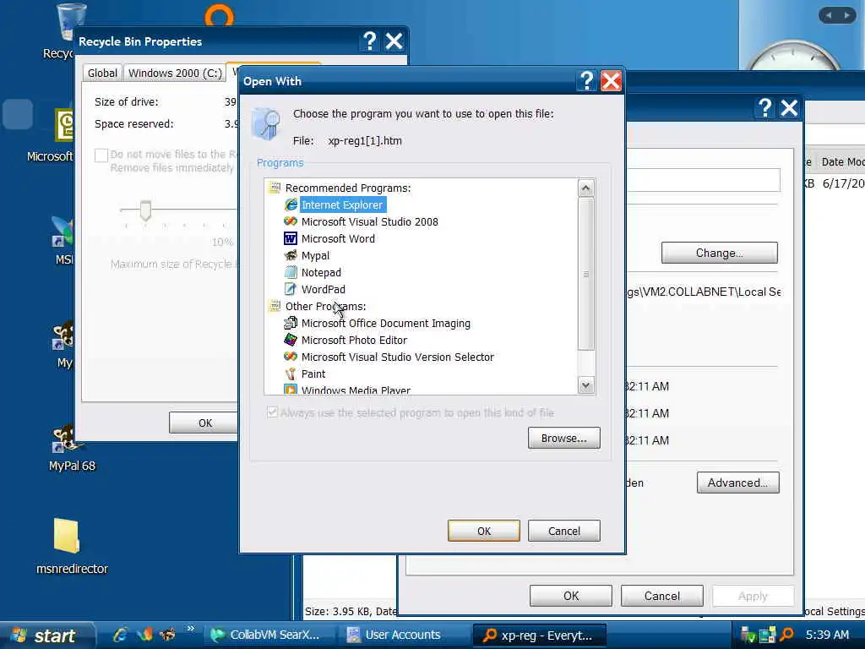Screen dimensions: 865x649
Task: Launch Internet Explorer from quick launch
Action: [x=120, y=635]
